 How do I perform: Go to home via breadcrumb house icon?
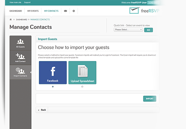(x=11, y=20)
